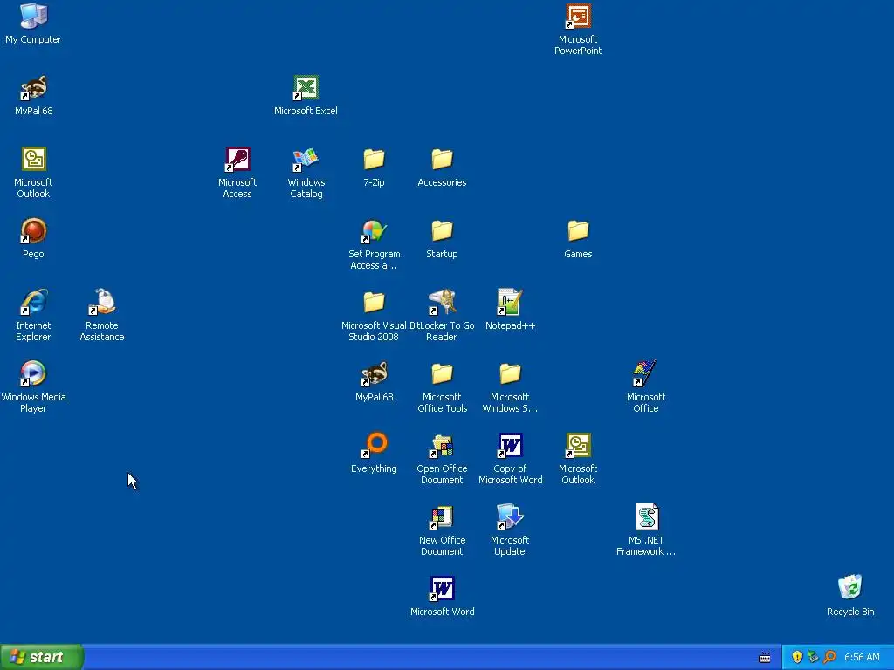This screenshot has height=670, width=894.
Task: Click the on-screen keyboard taskbar icon
Action: point(765,658)
